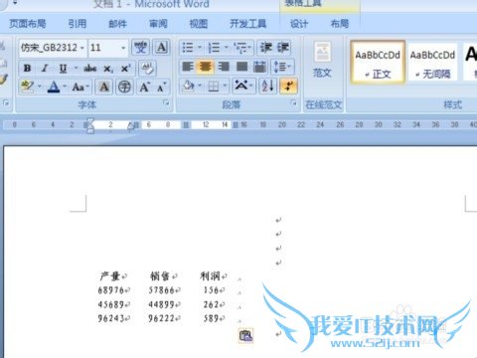
Task: Apply strikethrough formatting
Action: (x=89, y=69)
